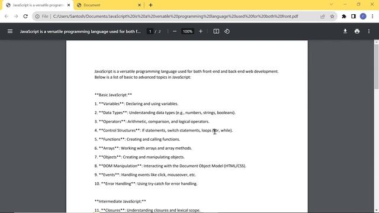Click the '**Objects**' list line
The image size is (379, 213).
pos(140,157)
